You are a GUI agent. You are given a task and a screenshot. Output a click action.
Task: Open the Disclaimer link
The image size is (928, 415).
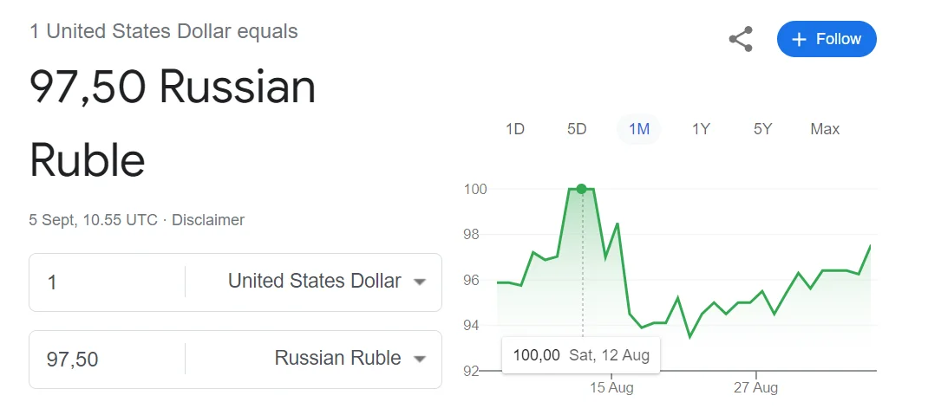(208, 220)
